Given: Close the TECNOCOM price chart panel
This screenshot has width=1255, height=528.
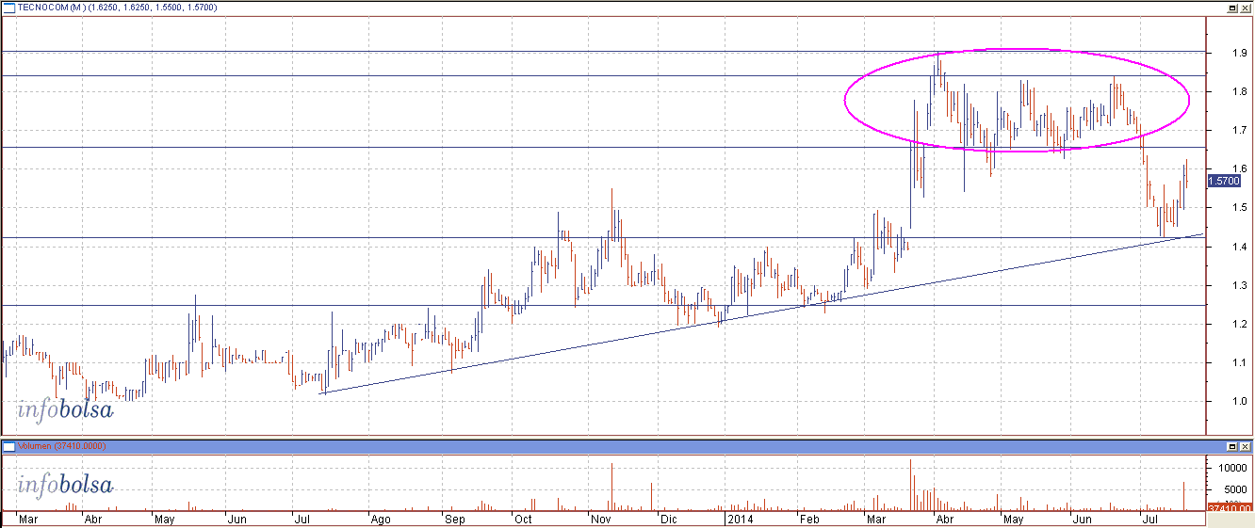Looking at the screenshot, I should point(1246,7).
